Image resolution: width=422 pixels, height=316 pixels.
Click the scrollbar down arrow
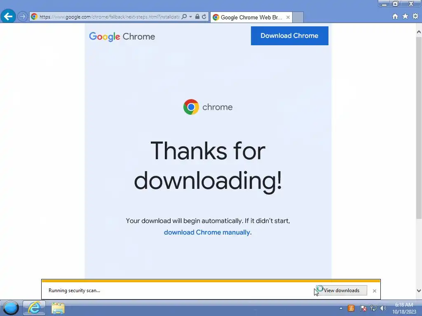pyautogui.click(x=419, y=290)
